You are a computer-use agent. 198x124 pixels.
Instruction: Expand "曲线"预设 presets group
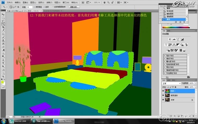[x=164, y=58]
